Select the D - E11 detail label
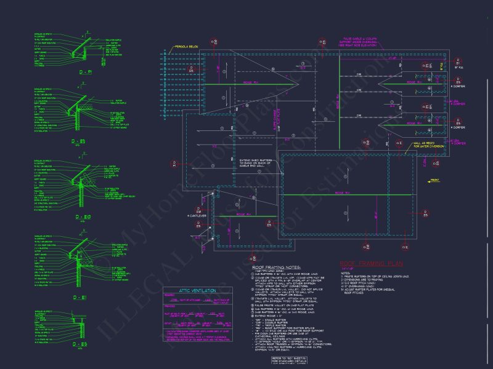The height and width of the screenshot is (369, 493). click(79, 298)
